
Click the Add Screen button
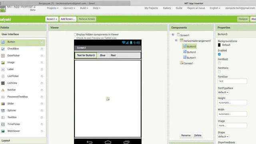click(68, 19)
